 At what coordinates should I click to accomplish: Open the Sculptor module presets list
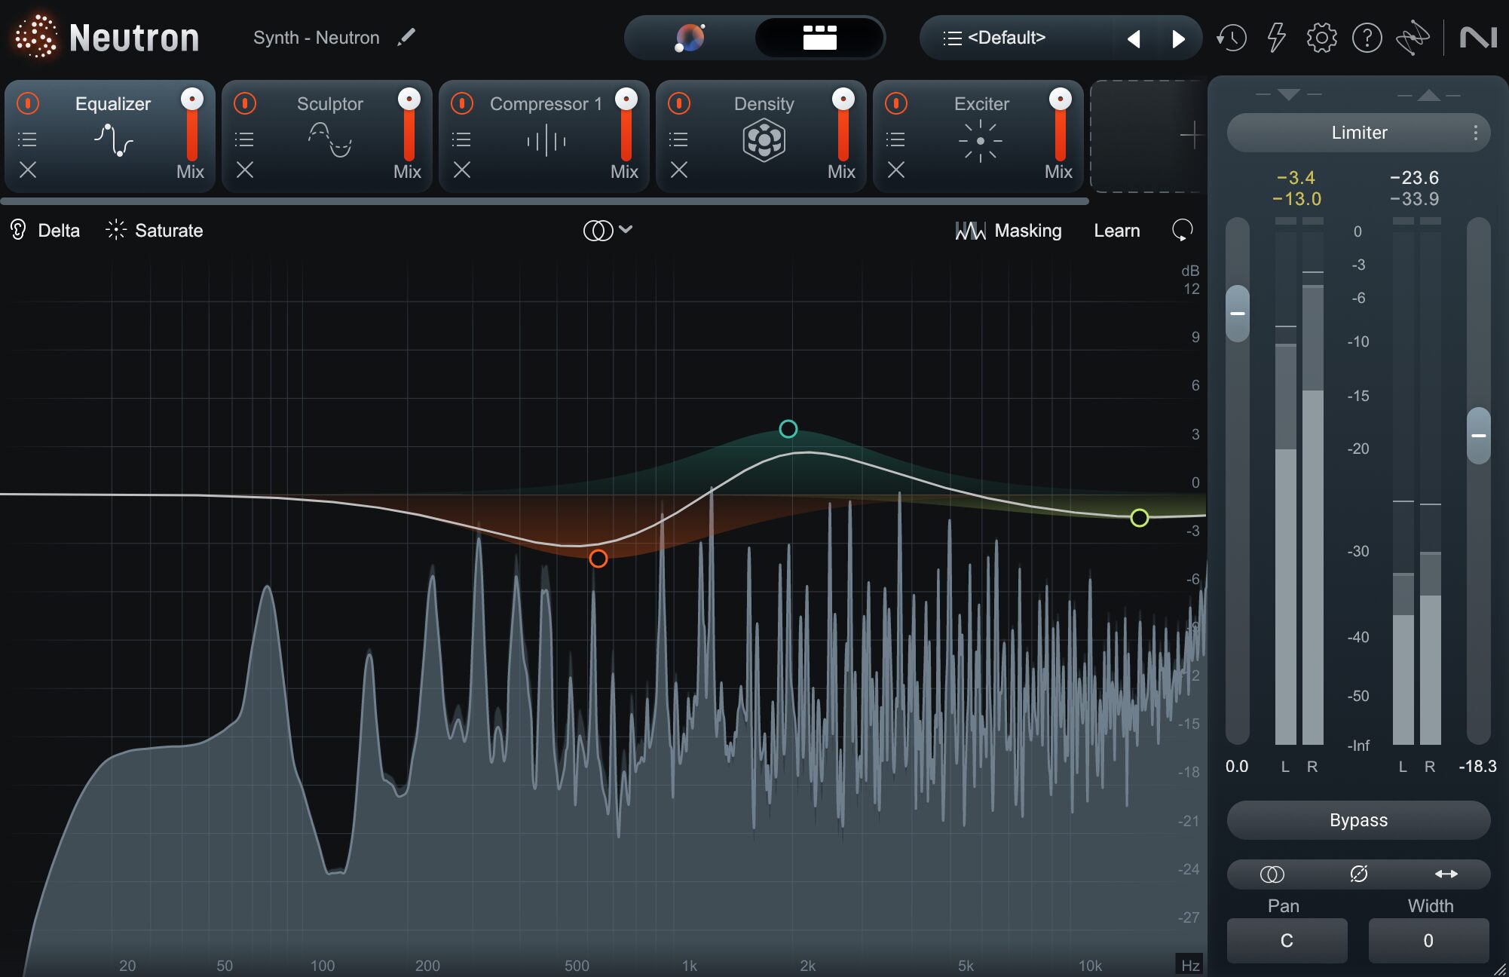244,139
